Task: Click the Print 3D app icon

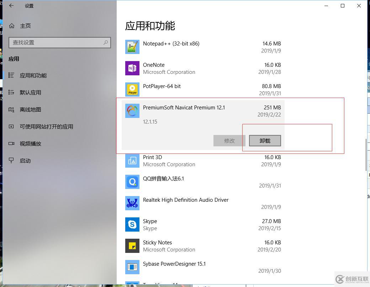Action: tap(132, 161)
